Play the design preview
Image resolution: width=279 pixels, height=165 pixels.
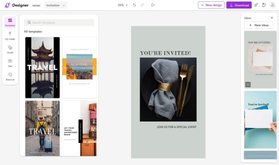(153, 5)
